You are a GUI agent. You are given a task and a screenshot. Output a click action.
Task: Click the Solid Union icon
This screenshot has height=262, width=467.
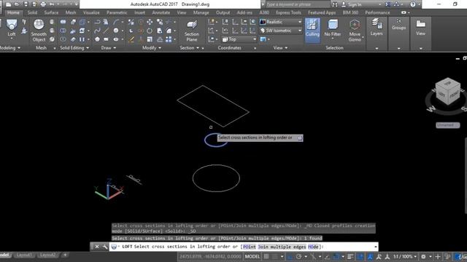(63, 22)
